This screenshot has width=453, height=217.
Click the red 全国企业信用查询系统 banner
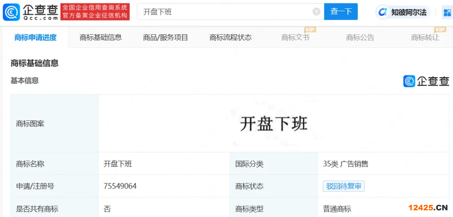(95, 12)
